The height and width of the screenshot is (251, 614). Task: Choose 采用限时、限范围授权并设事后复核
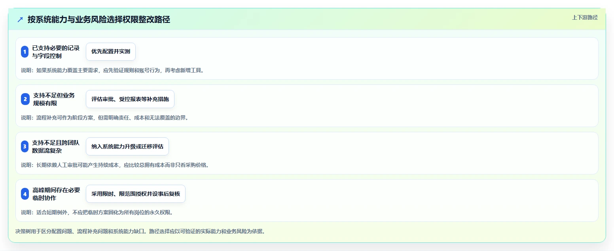pos(136,194)
